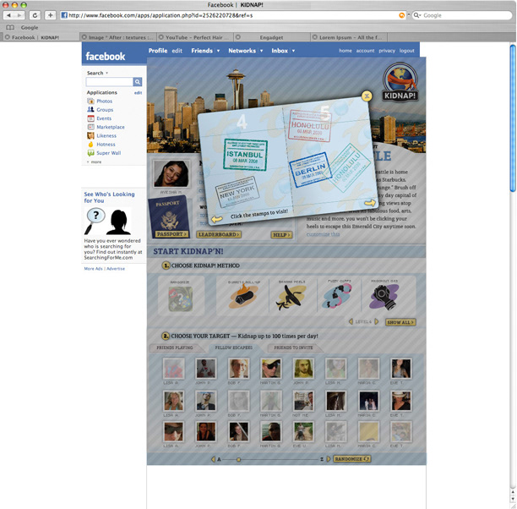Open Google search engine dropdown
The width and height of the screenshot is (517, 509).
tap(417, 15)
